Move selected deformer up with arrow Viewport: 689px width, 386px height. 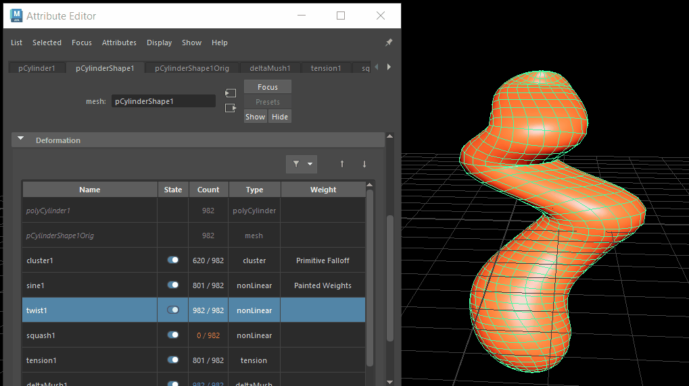(342, 164)
